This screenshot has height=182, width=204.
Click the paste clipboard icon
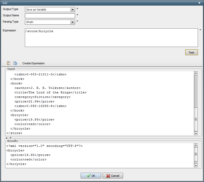pyautogui.click(x=9, y=63)
